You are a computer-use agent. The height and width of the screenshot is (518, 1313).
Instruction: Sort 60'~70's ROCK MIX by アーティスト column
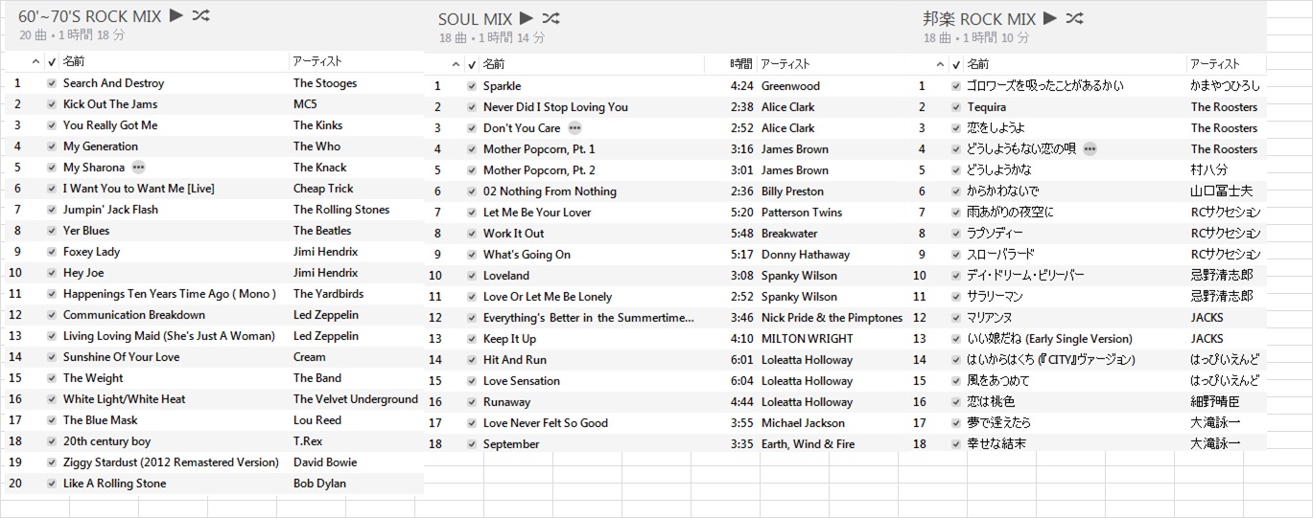pos(317,61)
